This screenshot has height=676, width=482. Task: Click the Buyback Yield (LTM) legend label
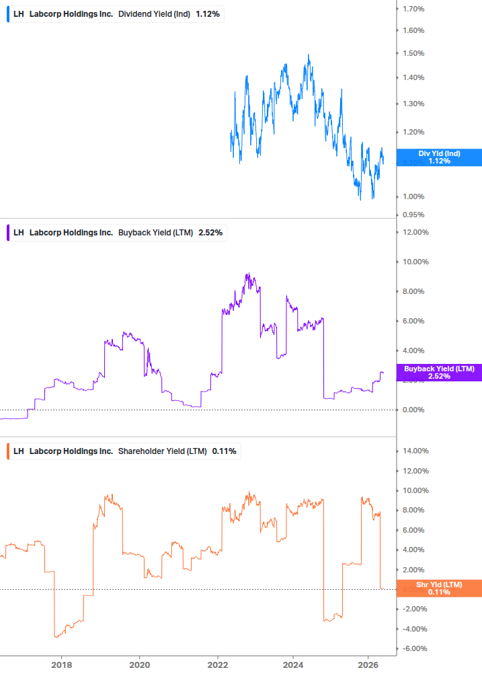coord(155,233)
